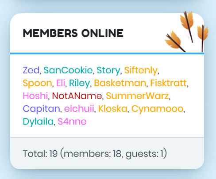The width and height of the screenshot is (216, 179).
Task: Click the autumn leaves decoration icon
Action: point(186,32)
